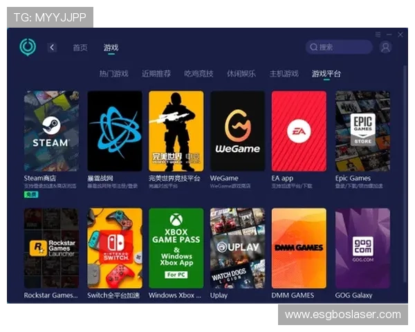Click the teal app logo icon

click(28, 47)
